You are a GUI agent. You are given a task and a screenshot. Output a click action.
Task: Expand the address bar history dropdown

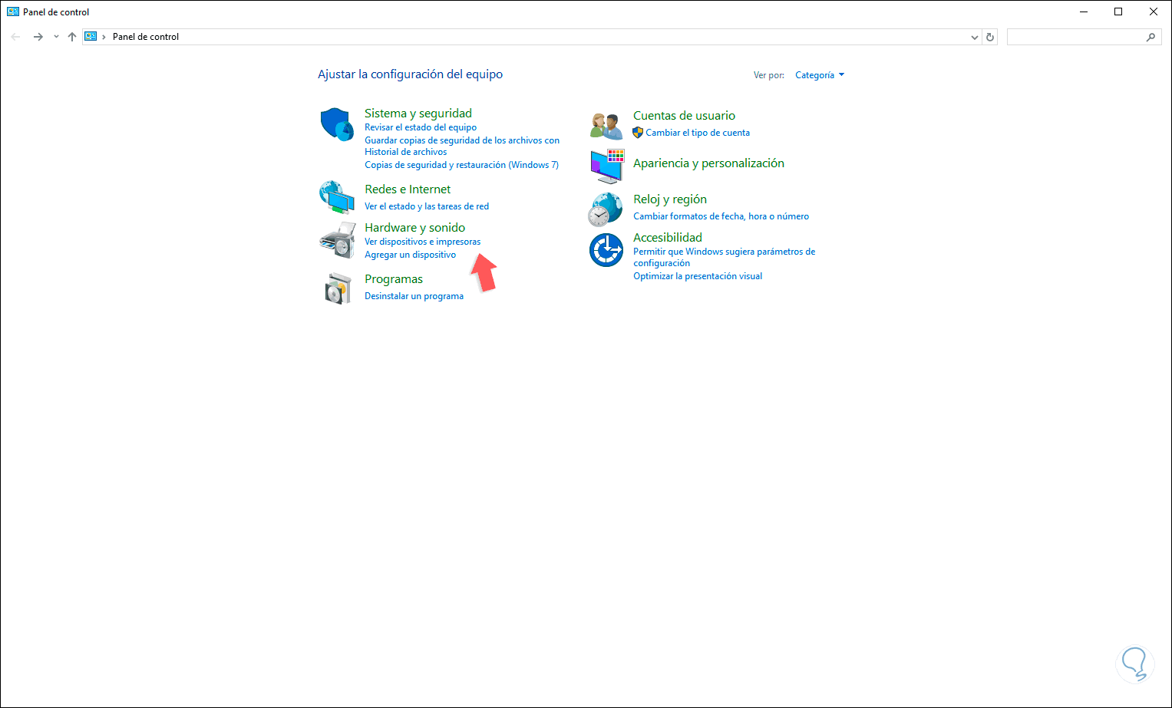click(975, 37)
